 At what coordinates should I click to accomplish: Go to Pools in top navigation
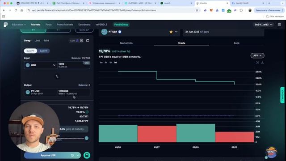[x=49, y=25]
